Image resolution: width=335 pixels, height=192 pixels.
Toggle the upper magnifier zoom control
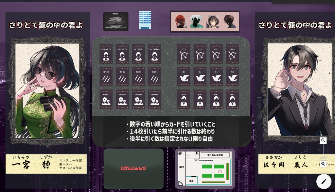tap(324, 141)
